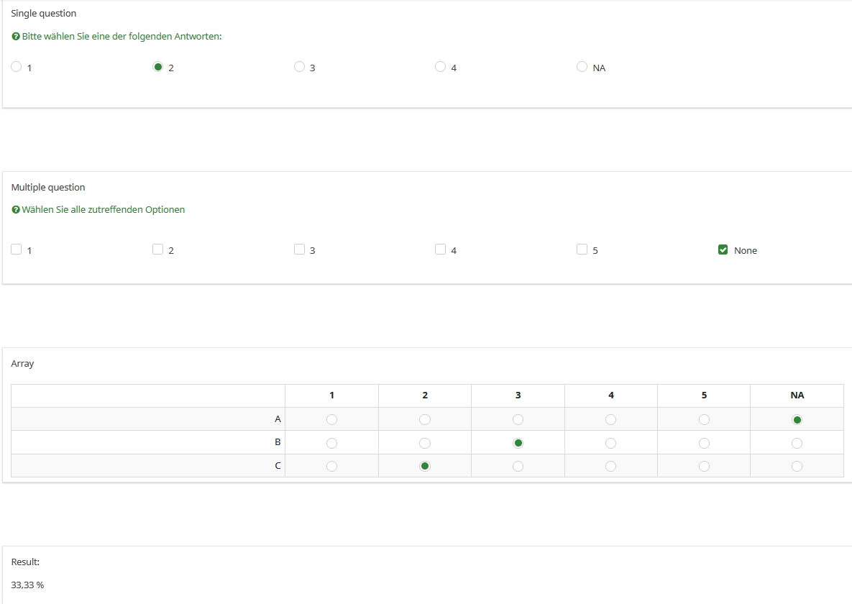Pick NA for row B in Array

tap(797, 443)
